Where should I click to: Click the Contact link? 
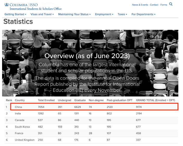154,5
